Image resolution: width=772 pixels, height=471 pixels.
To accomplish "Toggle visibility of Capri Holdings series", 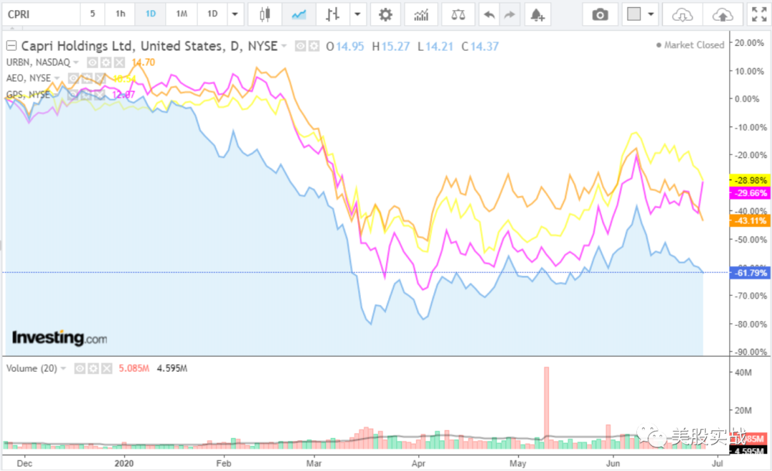I will pyautogui.click(x=300, y=46).
